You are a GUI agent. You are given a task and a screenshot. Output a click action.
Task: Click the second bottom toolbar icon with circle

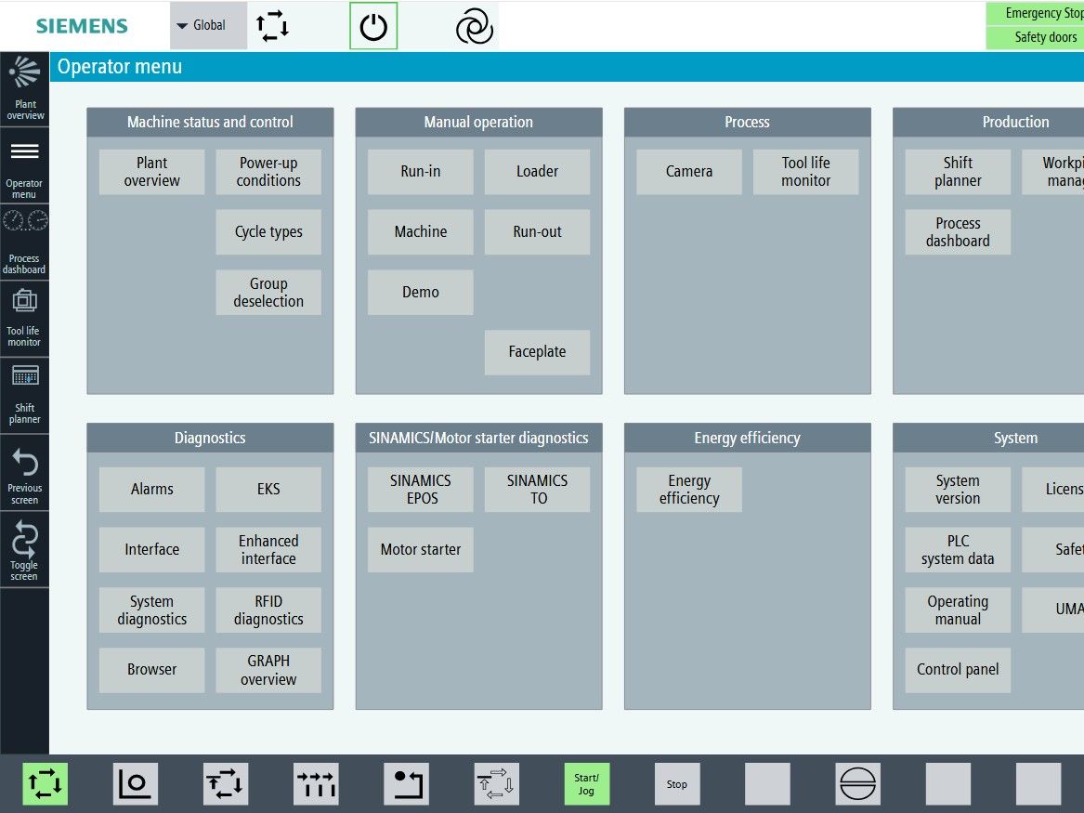[136, 784]
